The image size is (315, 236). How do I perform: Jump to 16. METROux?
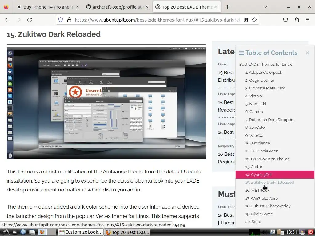(x=257, y=190)
